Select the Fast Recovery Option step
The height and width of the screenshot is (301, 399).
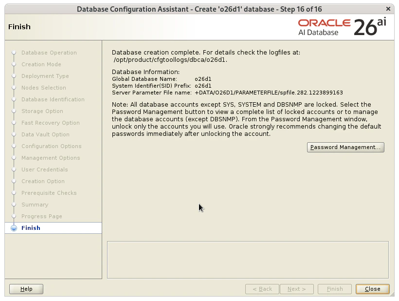[x=51, y=122]
